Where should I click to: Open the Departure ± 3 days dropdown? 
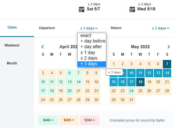[x=89, y=28]
